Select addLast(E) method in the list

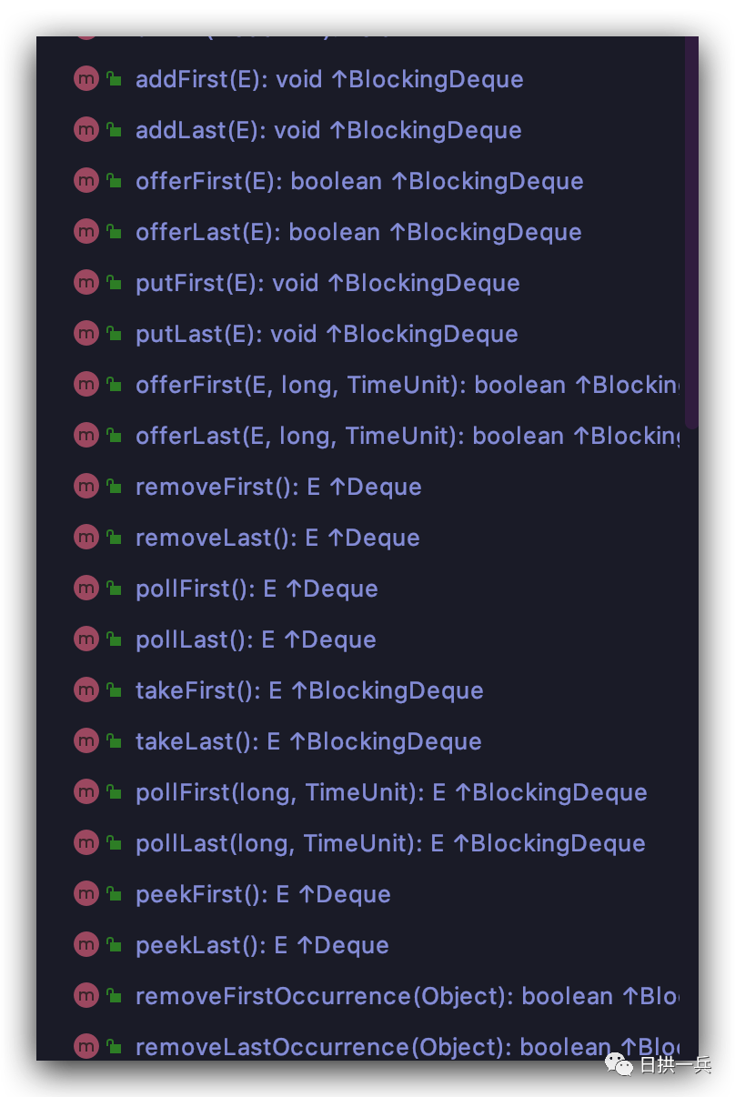click(x=328, y=130)
